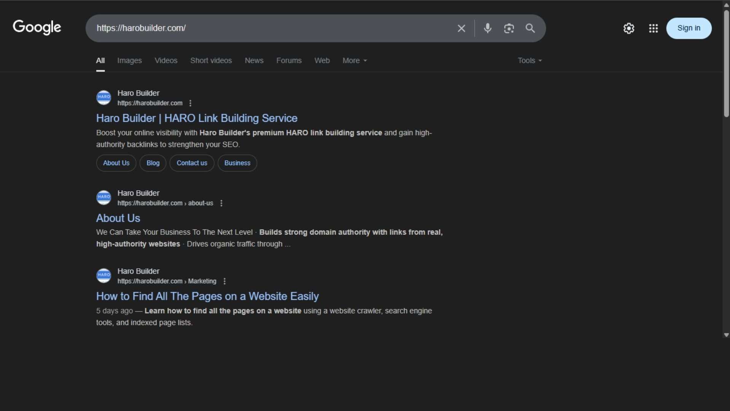Click the Business sitelink chip

[237, 163]
